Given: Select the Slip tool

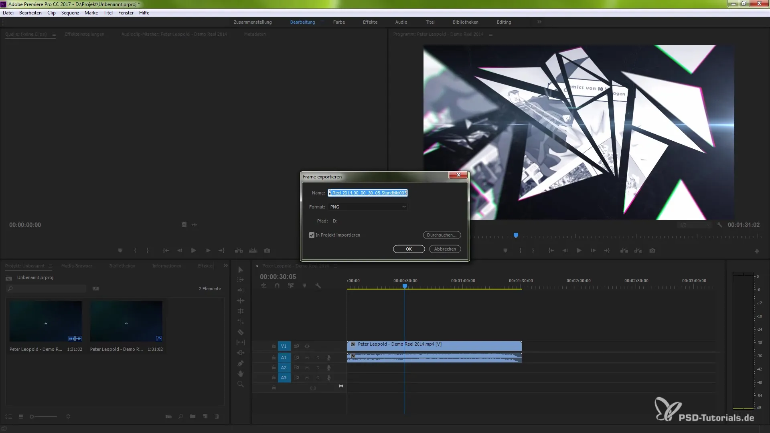Looking at the screenshot, I should [x=241, y=342].
